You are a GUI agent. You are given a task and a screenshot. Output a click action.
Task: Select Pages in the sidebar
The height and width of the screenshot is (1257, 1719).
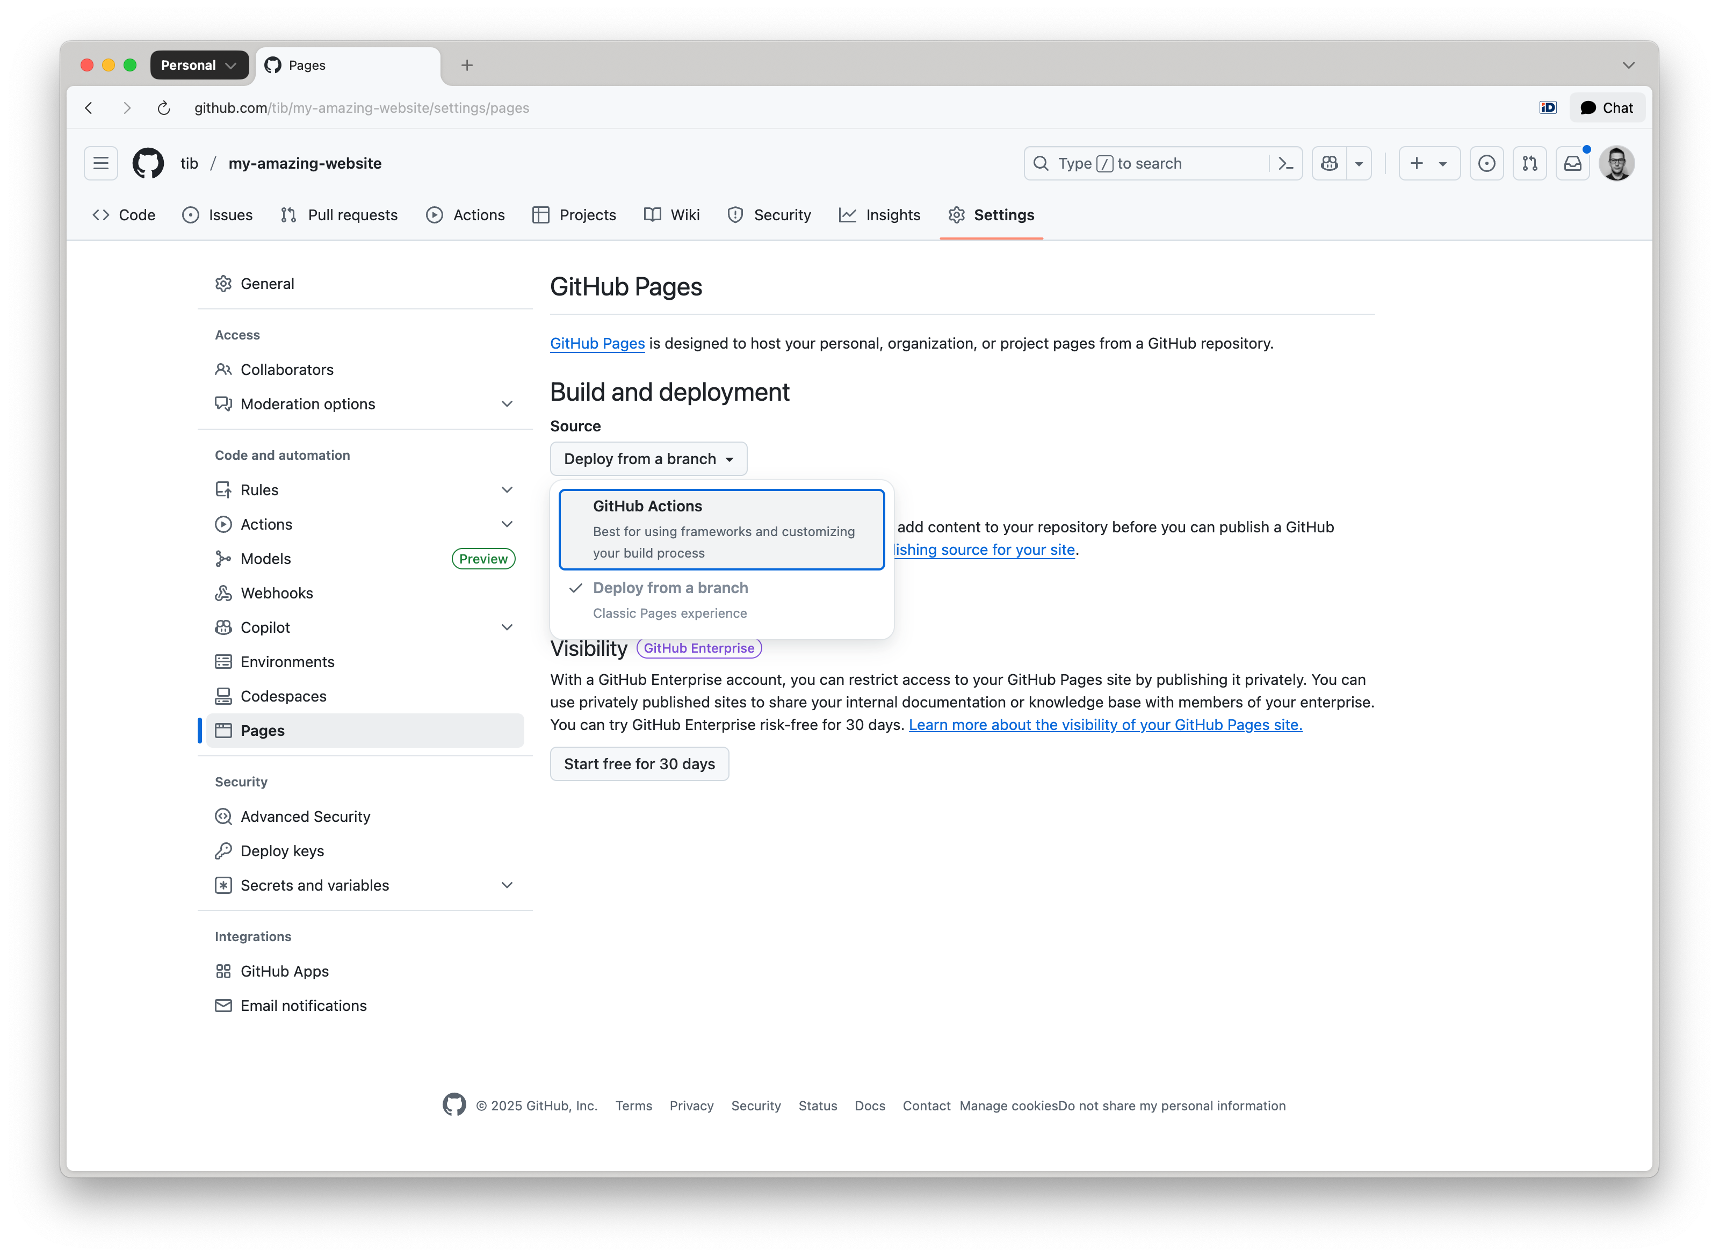(x=365, y=731)
